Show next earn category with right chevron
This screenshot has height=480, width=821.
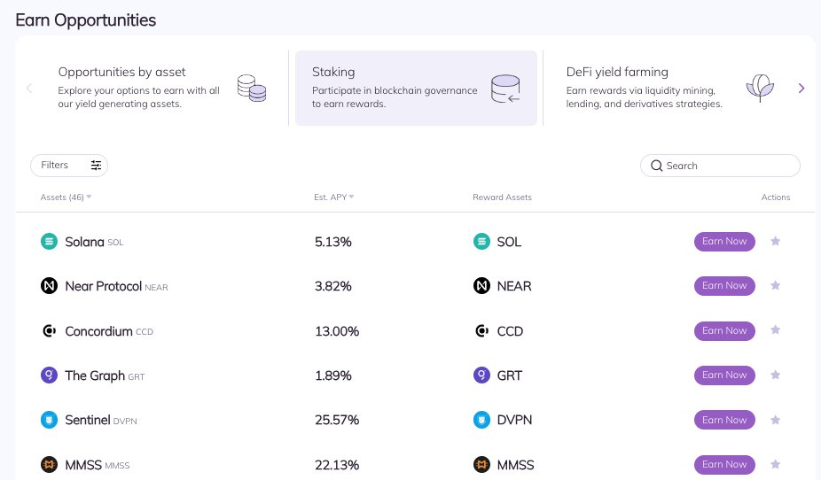pos(801,88)
